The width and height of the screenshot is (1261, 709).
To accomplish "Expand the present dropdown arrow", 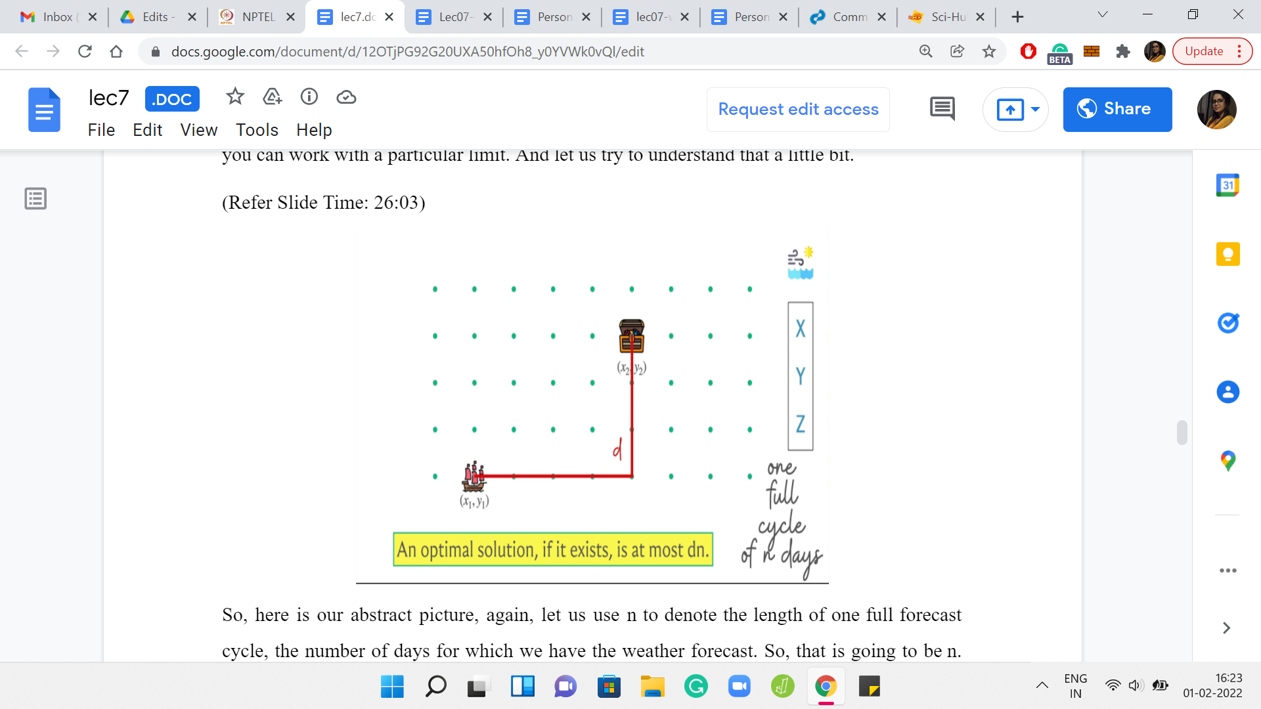I will click(x=1035, y=109).
